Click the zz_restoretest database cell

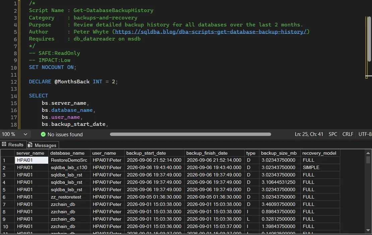(x=69, y=197)
